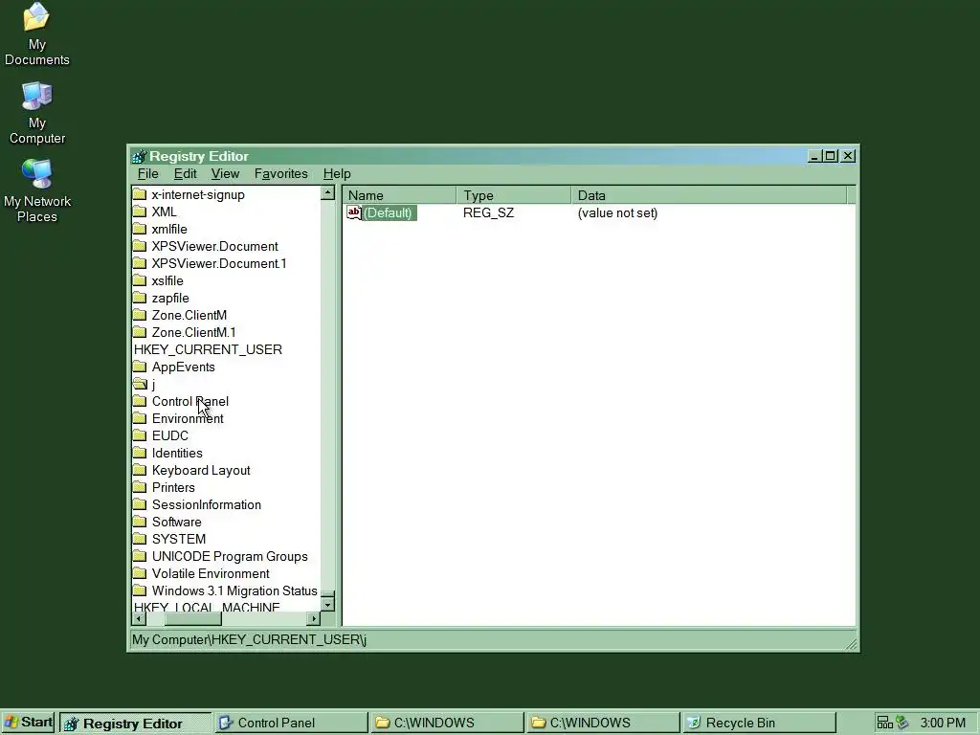
Task: Click the string value icon beside (Default)
Action: [354, 212]
